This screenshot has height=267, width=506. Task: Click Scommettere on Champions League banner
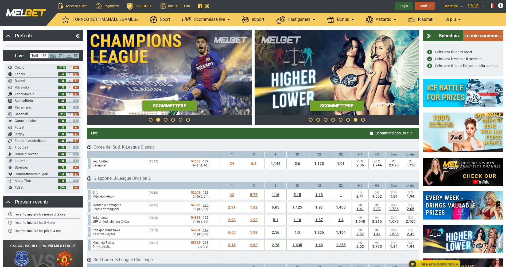[169, 106]
